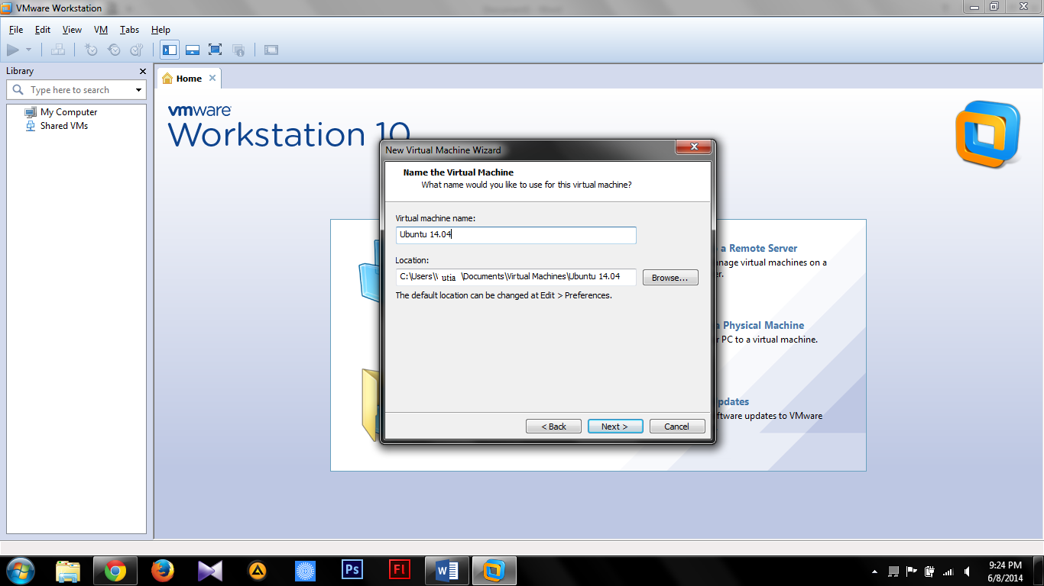Click the Action Center flag tray icon
The image size is (1044, 586).
click(912, 572)
